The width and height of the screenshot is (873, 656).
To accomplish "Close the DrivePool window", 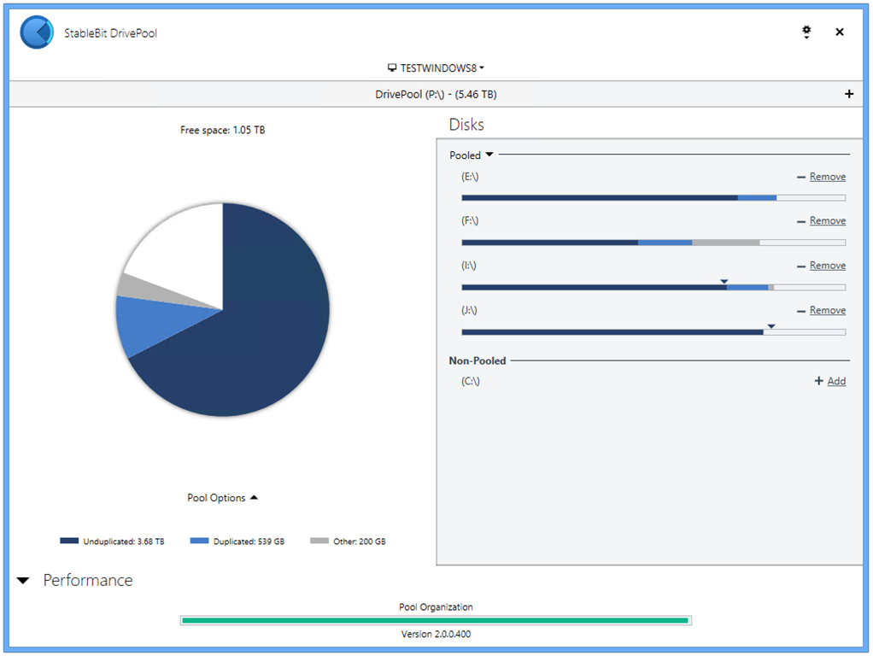I will tap(840, 32).
